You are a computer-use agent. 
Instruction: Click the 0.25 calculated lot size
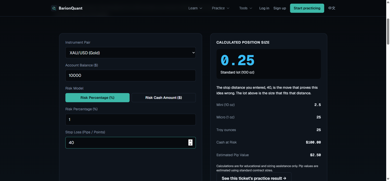pyautogui.click(x=237, y=61)
